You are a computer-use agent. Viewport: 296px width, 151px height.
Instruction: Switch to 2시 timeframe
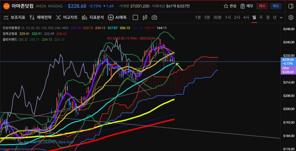tap(237, 18)
